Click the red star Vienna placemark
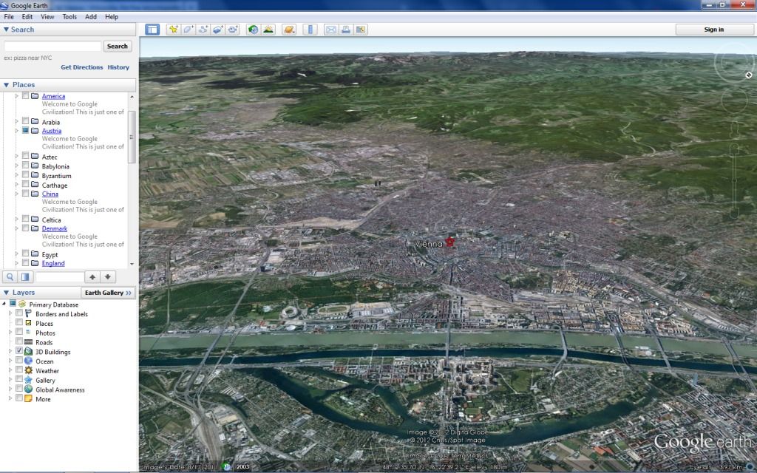The width and height of the screenshot is (757, 473). point(450,242)
